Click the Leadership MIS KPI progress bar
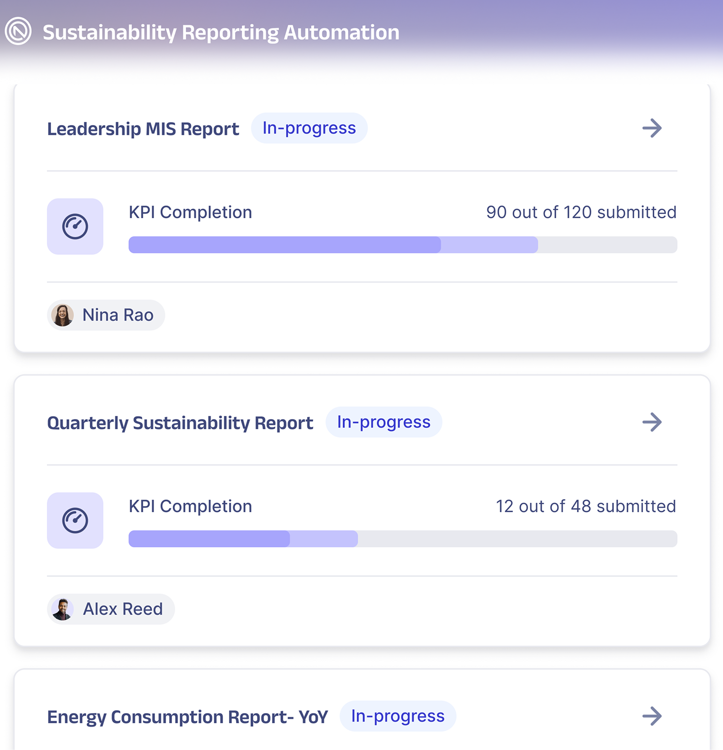Screen dimensions: 723x750 tap(403, 245)
